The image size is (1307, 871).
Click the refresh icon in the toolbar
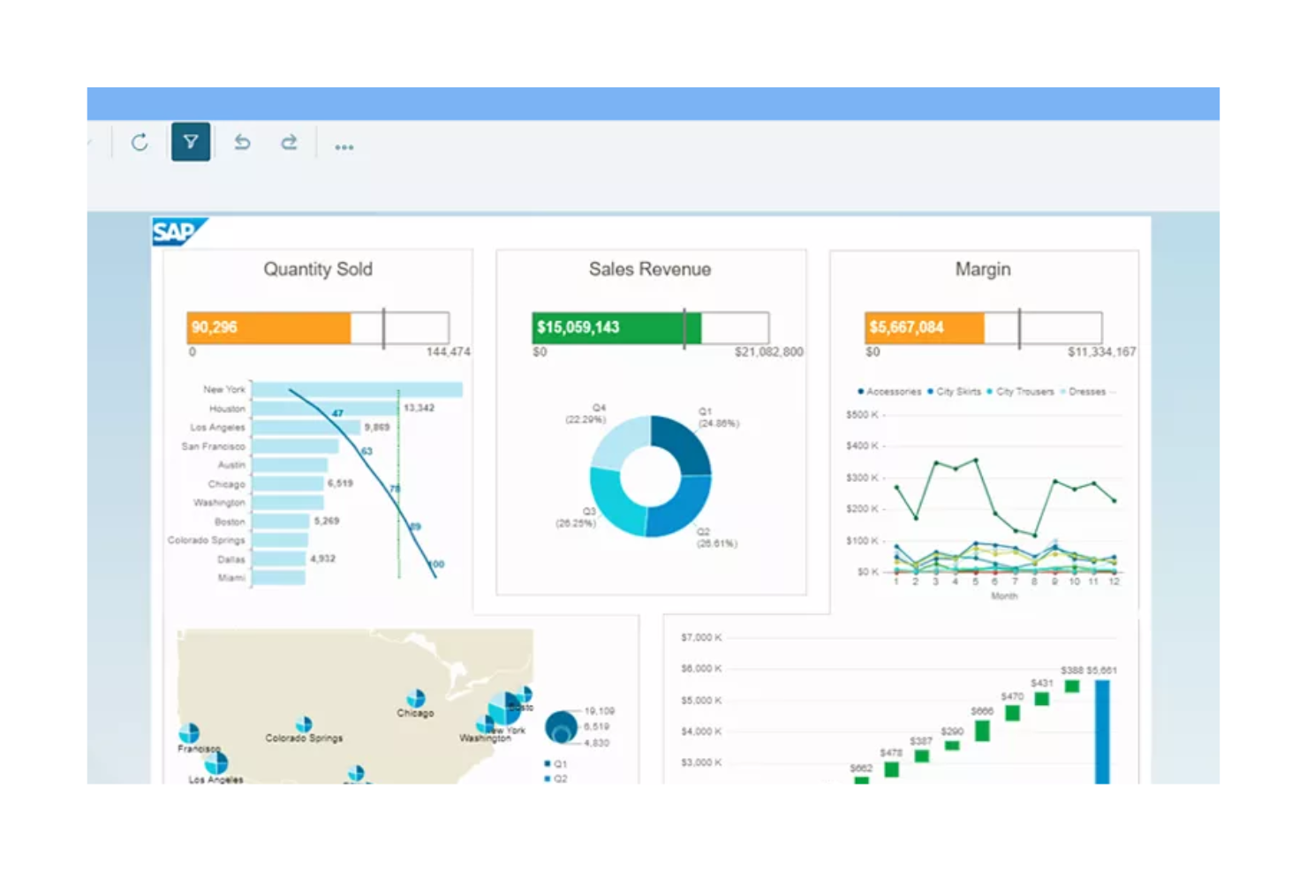pos(140,142)
